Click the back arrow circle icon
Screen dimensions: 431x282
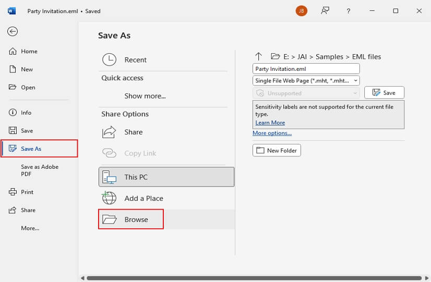click(13, 31)
